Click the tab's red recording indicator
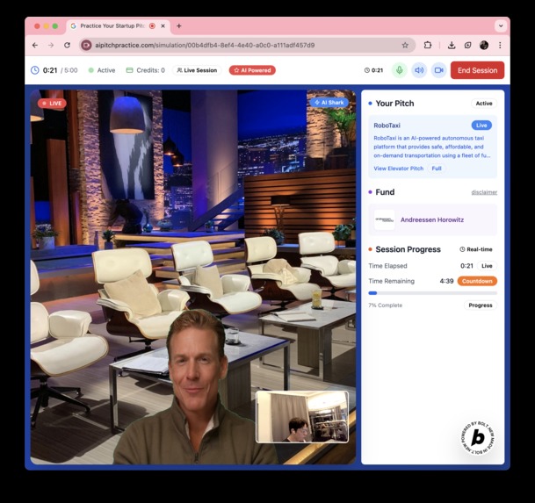This screenshot has width=535, height=503. [152, 26]
